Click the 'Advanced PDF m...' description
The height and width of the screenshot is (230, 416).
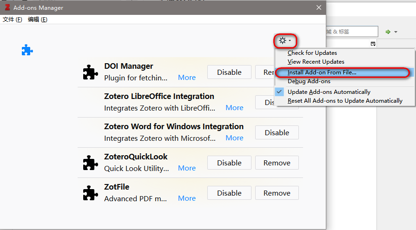[x=136, y=199]
